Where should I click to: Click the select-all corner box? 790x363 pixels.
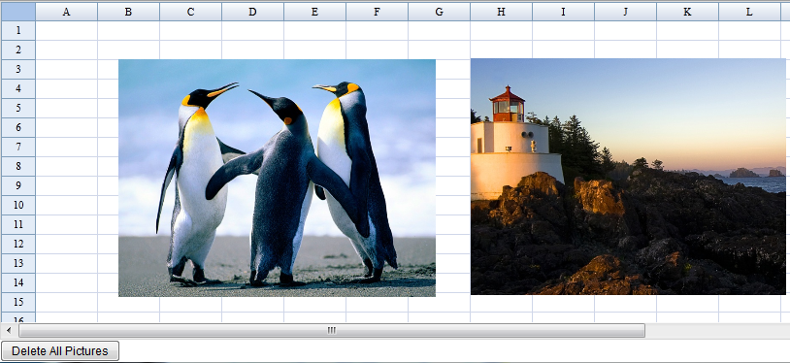point(18,12)
